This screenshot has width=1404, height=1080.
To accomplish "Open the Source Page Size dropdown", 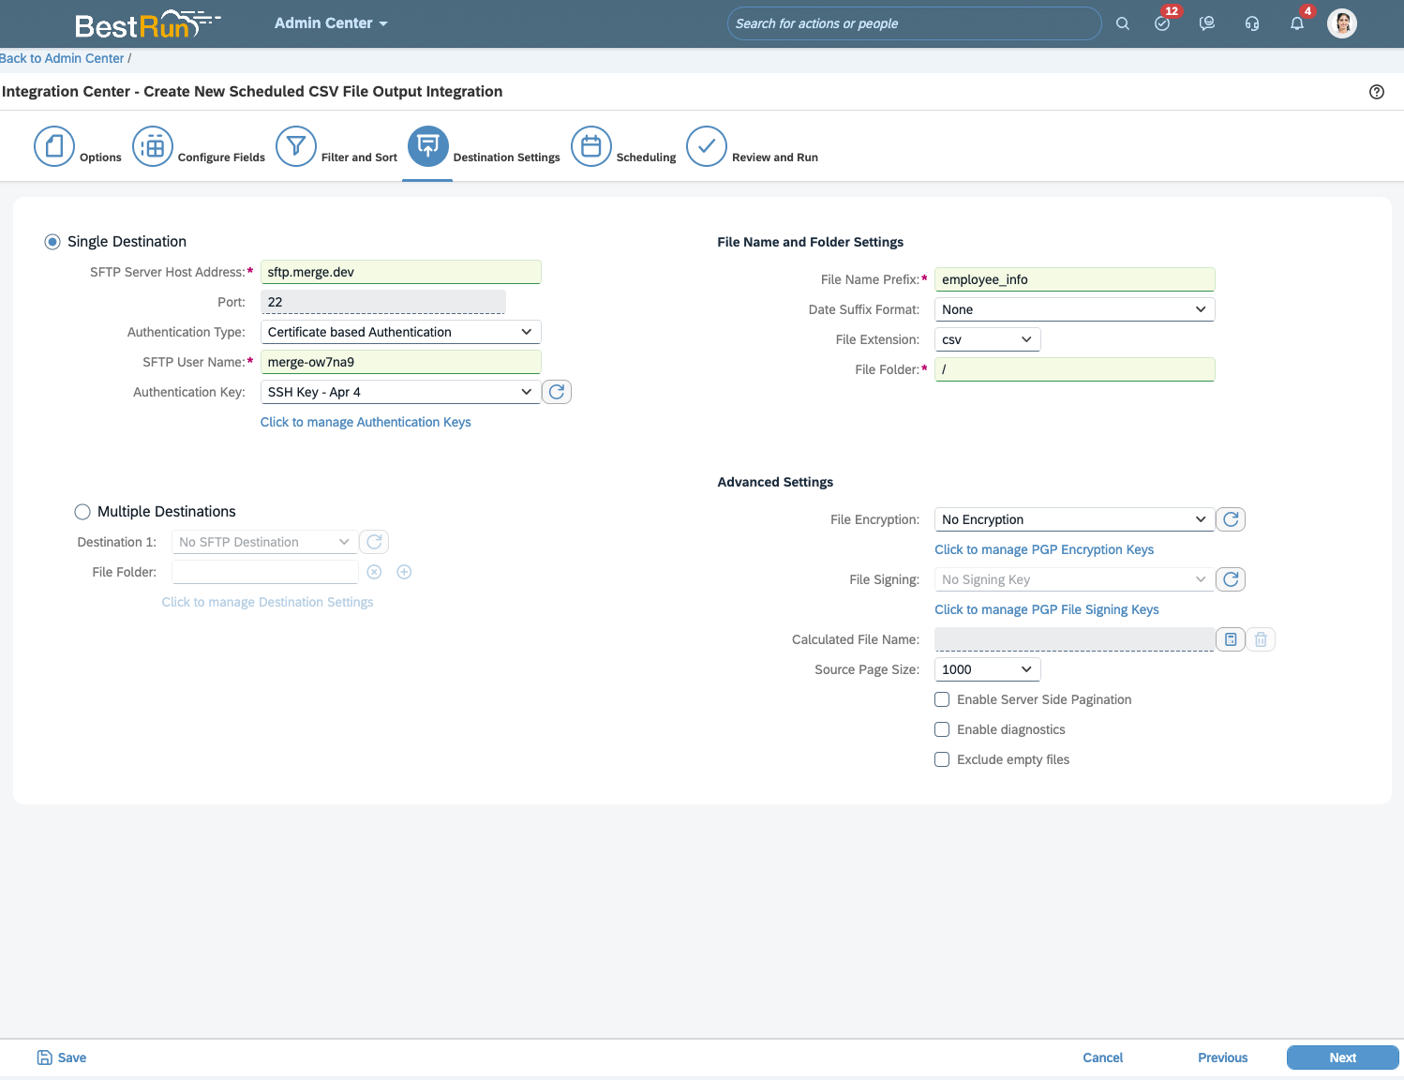I will pyautogui.click(x=987, y=669).
